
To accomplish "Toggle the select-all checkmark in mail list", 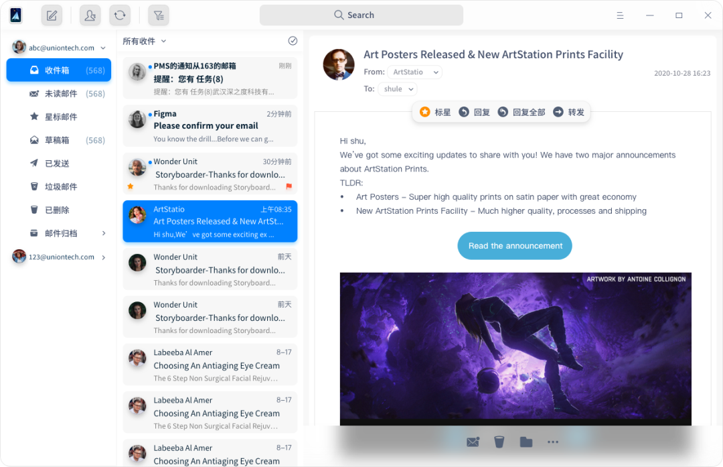I will click(293, 41).
